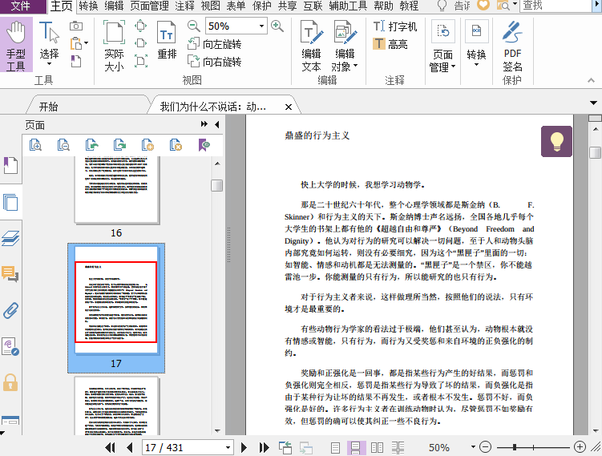
Task: Toggle continuous page view mode
Action: pos(356,447)
